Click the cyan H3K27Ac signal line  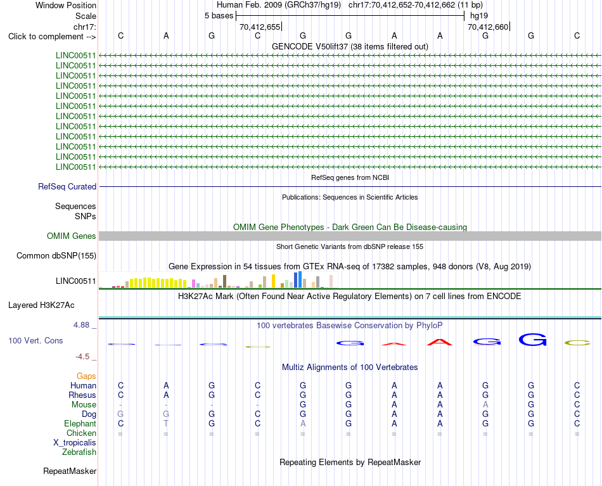tap(350, 317)
